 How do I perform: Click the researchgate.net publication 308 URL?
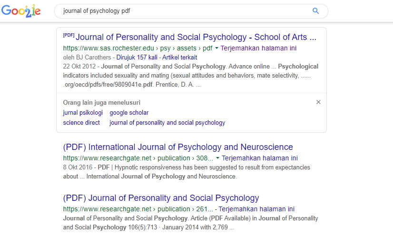pos(138,158)
